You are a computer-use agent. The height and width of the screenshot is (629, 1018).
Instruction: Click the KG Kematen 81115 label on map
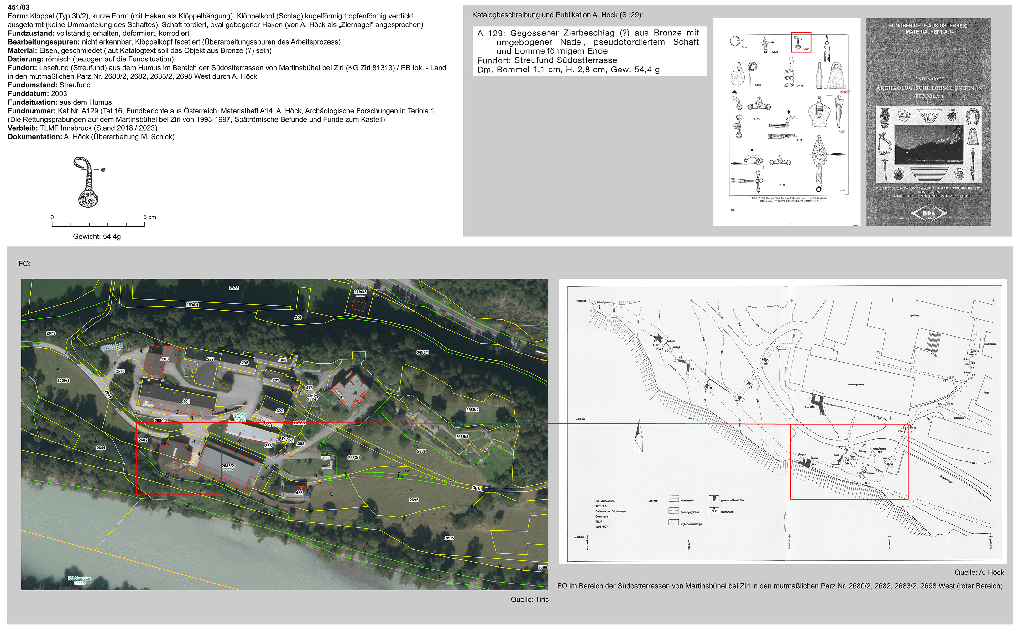click(79, 581)
